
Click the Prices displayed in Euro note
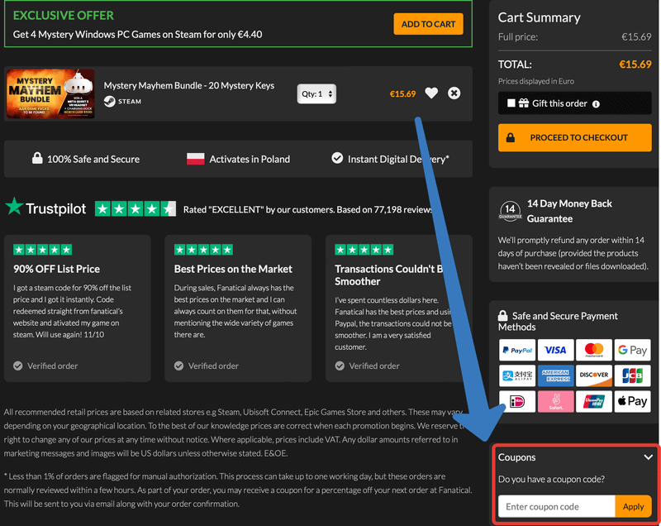(535, 81)
